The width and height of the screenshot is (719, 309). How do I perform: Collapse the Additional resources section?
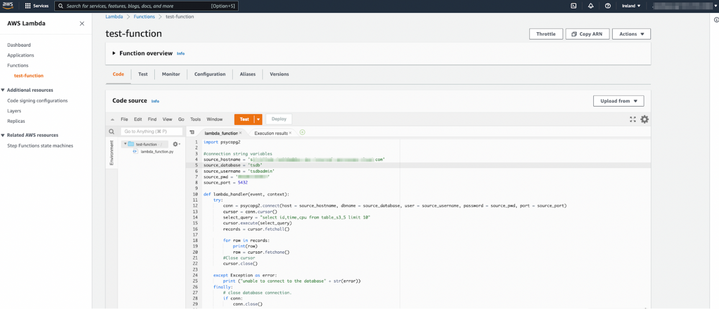pyautogui.click(x=3, y=90)
